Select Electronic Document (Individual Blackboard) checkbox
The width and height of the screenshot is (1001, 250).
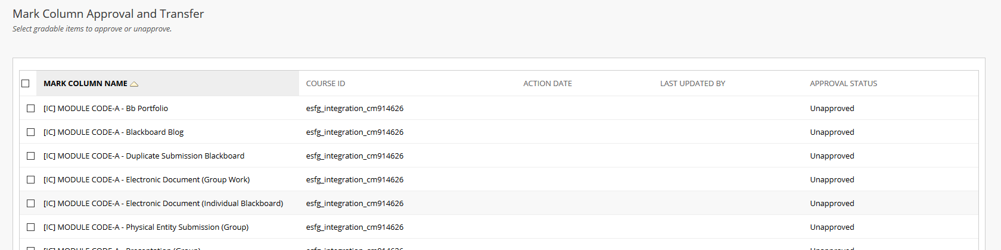click(x=31, y=204)
